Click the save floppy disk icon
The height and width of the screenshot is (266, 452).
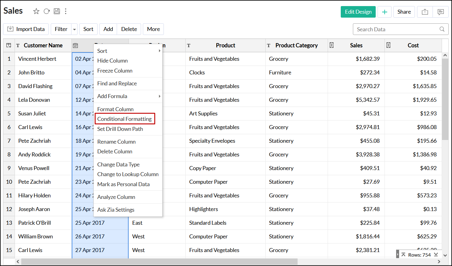pyautogui.click(x=57, y=12)
